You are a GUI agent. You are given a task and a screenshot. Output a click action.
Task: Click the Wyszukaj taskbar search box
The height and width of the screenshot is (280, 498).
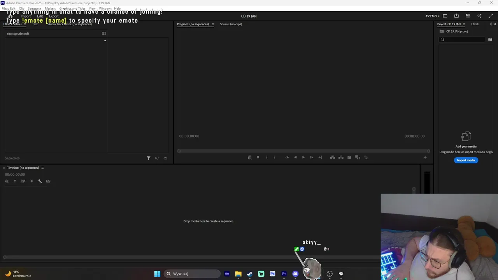click(193, 274)
